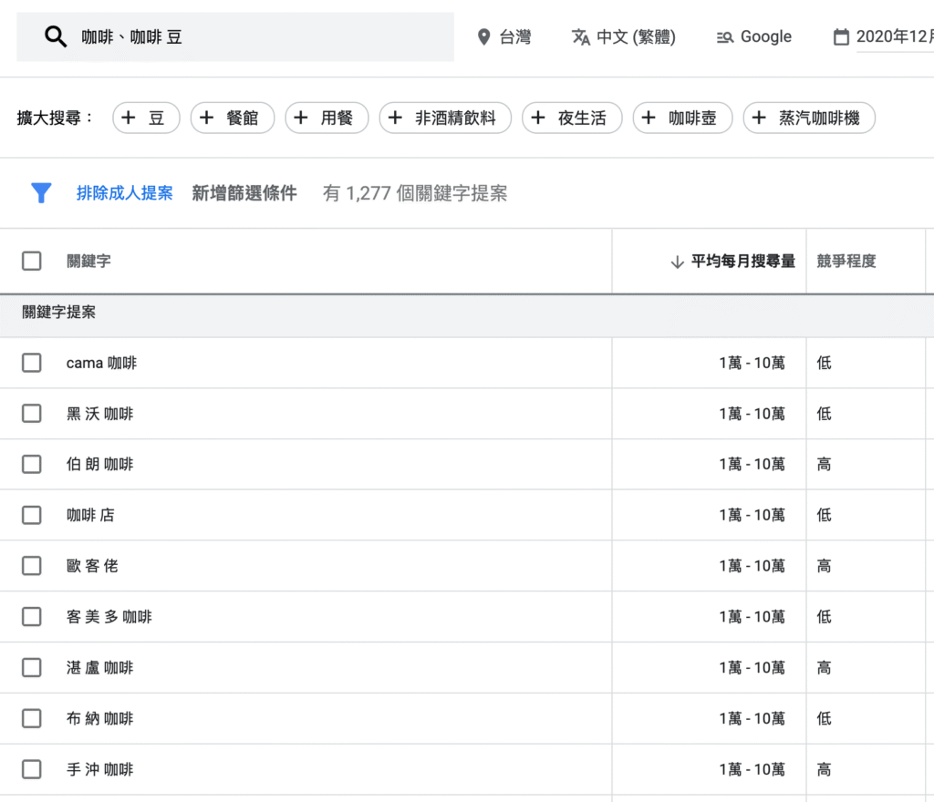Click the keyword text 伯 朗 咖啡
The width and height of the screenshot is (934, 802).
tap(99, 464)
